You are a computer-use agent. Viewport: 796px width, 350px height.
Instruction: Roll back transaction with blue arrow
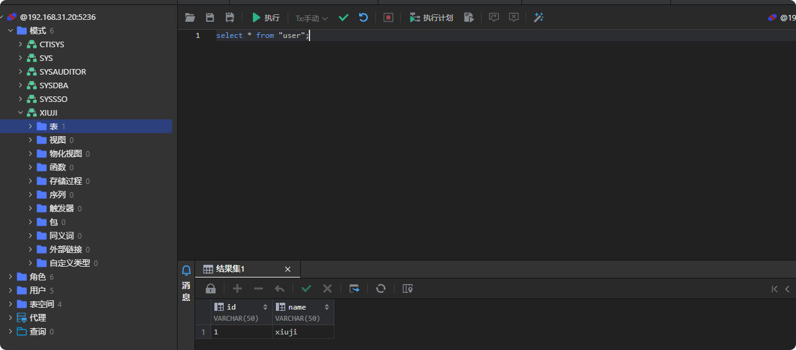click(x=364, y=17)
